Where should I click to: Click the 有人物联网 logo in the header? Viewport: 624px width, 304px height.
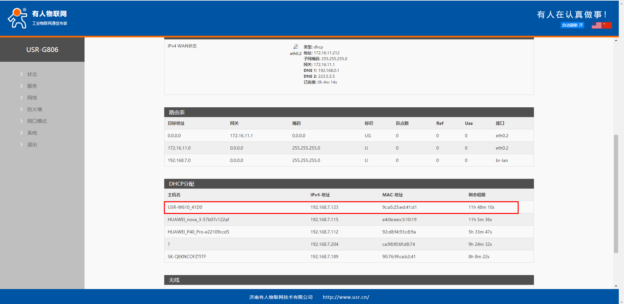37,18
